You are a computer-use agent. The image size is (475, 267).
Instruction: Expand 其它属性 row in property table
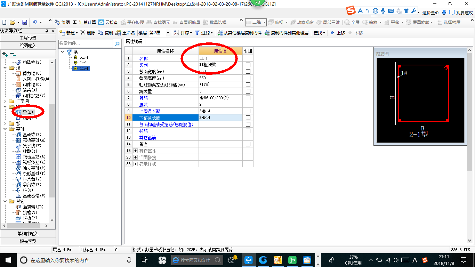[x=136, y=151]
